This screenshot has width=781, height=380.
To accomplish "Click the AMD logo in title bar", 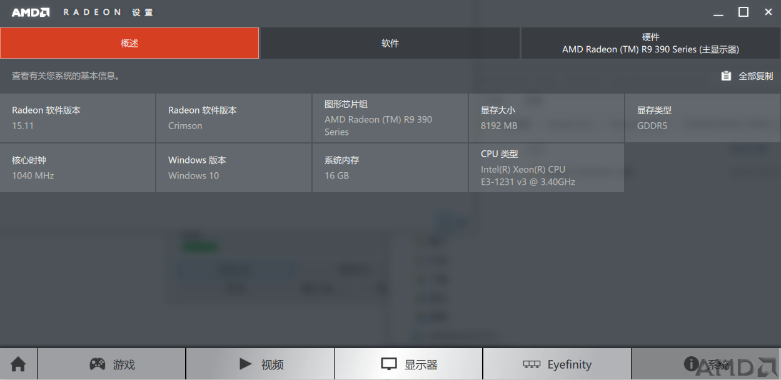I will (x=31, y=12).
